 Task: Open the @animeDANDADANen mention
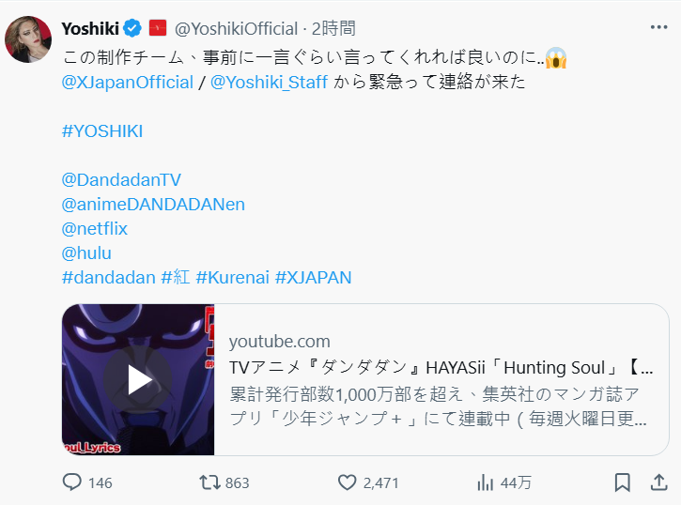[153, 204]
